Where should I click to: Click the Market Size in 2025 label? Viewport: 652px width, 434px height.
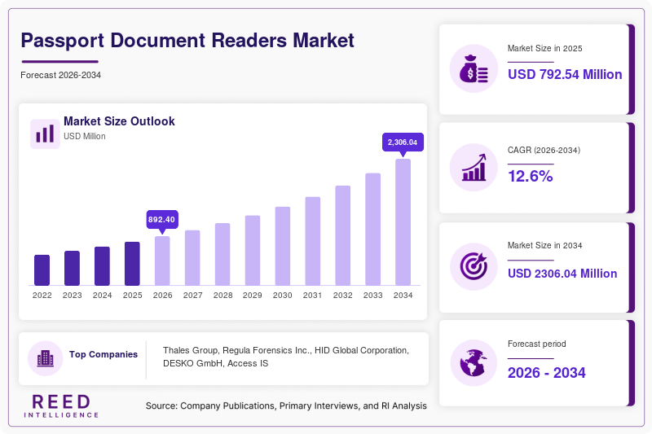coord(544,49)
